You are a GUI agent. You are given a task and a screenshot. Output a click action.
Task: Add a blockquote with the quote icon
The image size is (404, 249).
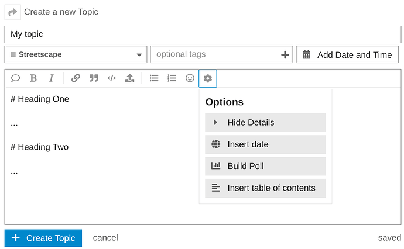[93, 78]
